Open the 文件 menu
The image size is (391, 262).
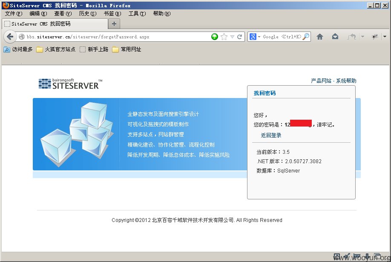click(x=14, y=14)
